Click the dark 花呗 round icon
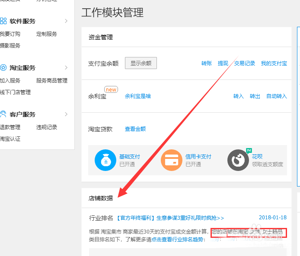This screenshot has width=300, height=256. pos(238,160)
